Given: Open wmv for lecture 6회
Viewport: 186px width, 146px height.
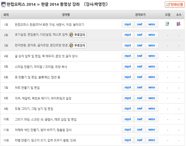Looking at the screenshot, I should [x=152, y=77].
